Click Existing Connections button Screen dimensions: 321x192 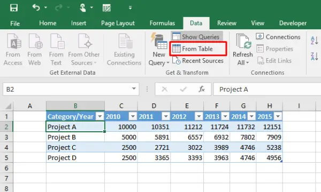(124, 50)
